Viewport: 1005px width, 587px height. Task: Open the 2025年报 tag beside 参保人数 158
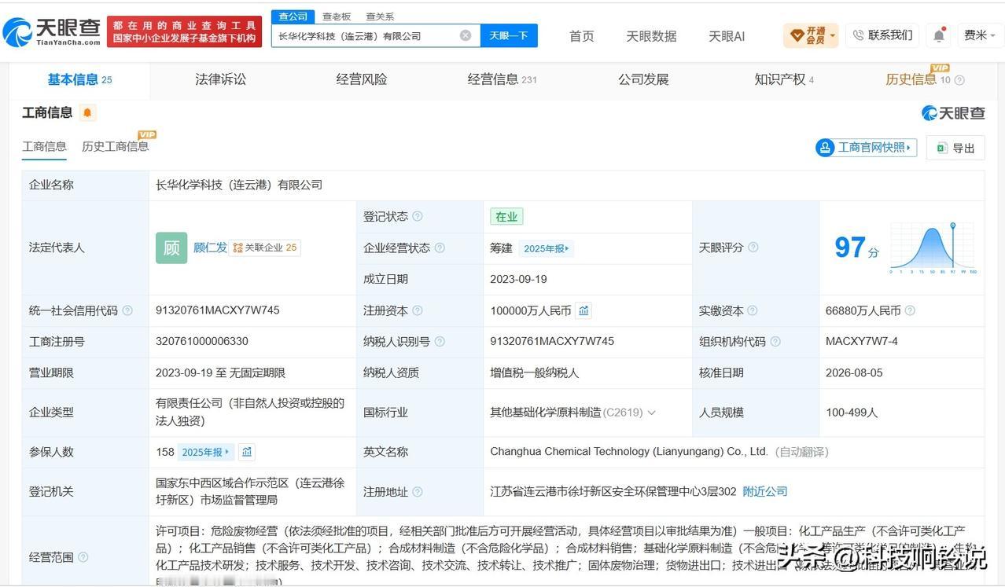(x=205, y=452)
